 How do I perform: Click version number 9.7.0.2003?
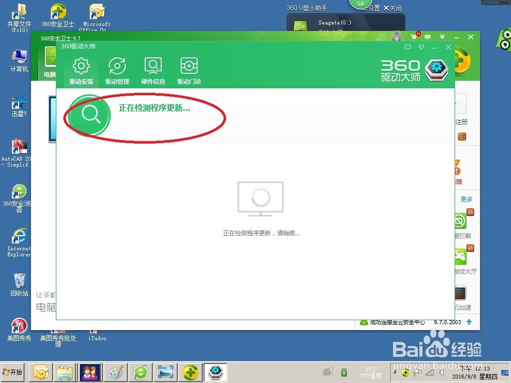(447, 322)
